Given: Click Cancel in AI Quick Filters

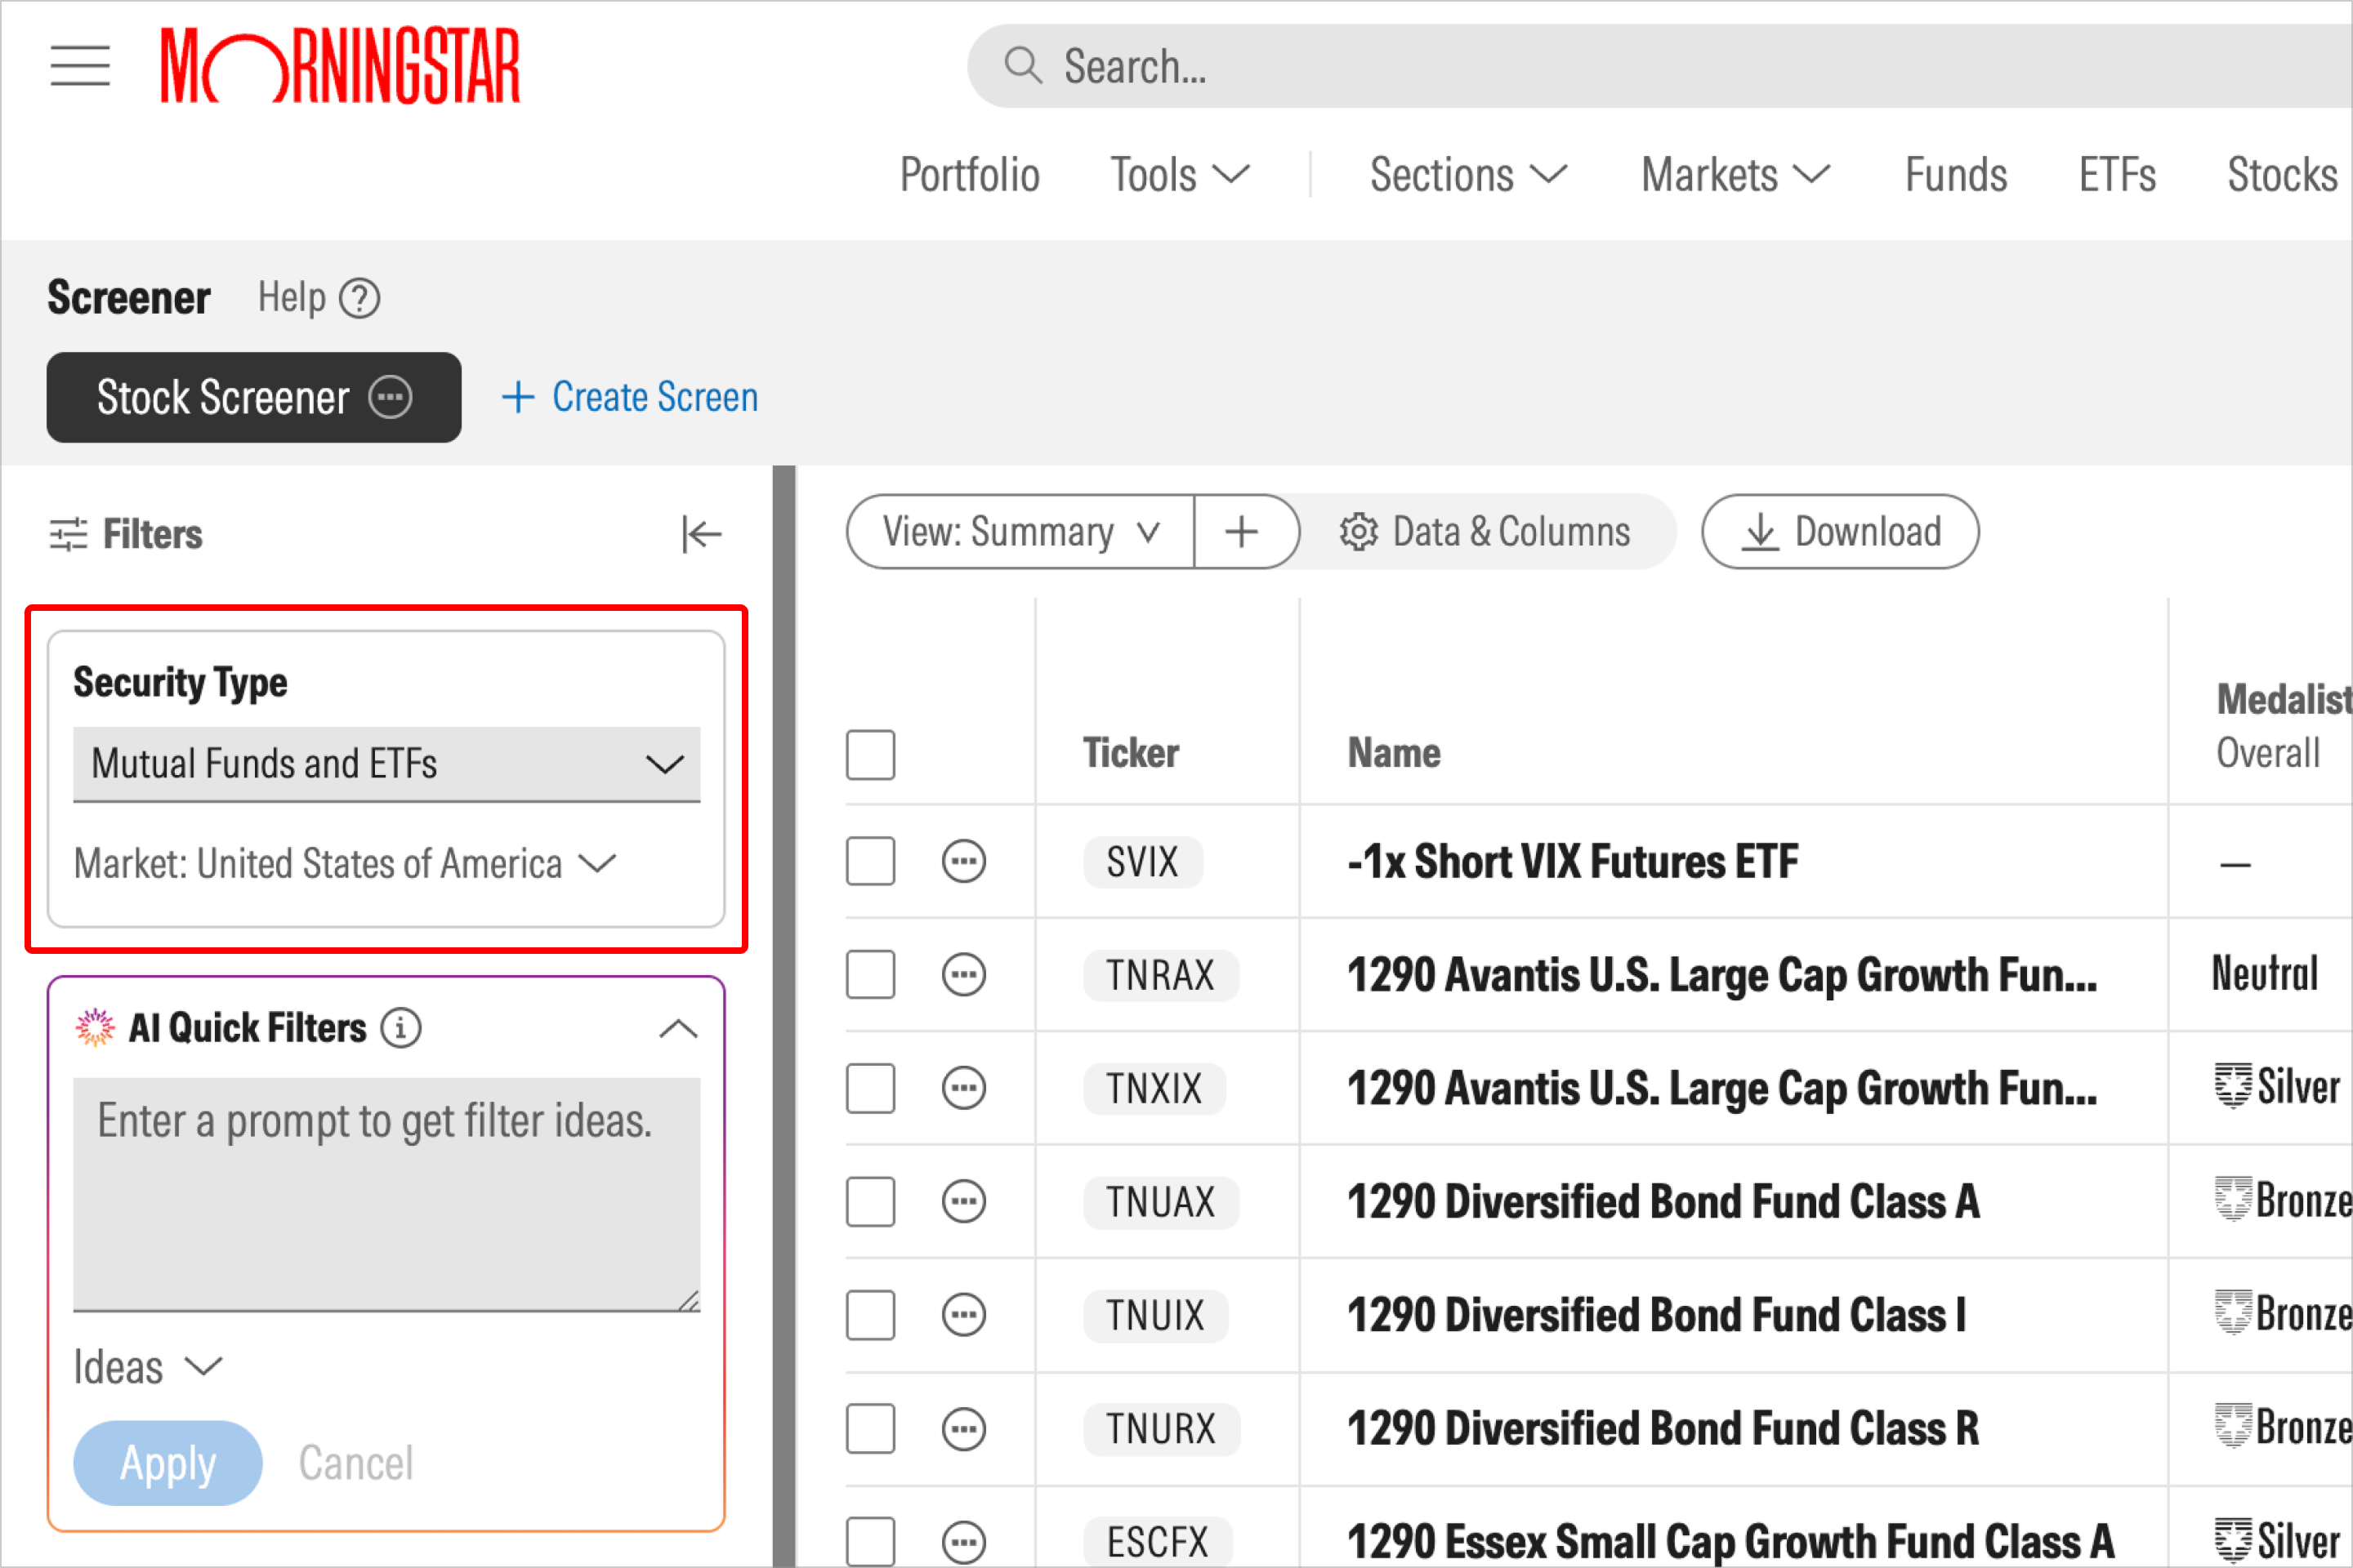Looking at the screenshot, I should tap(356, 1463).
